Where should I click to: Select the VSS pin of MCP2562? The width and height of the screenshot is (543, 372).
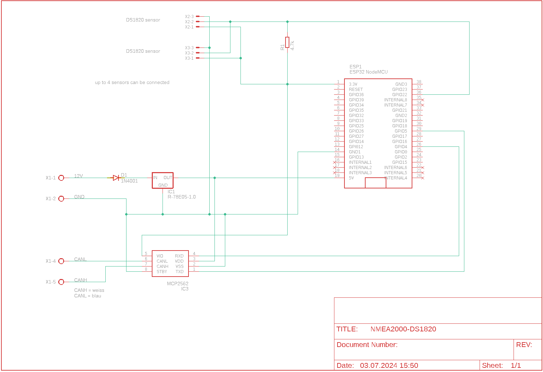179,267
